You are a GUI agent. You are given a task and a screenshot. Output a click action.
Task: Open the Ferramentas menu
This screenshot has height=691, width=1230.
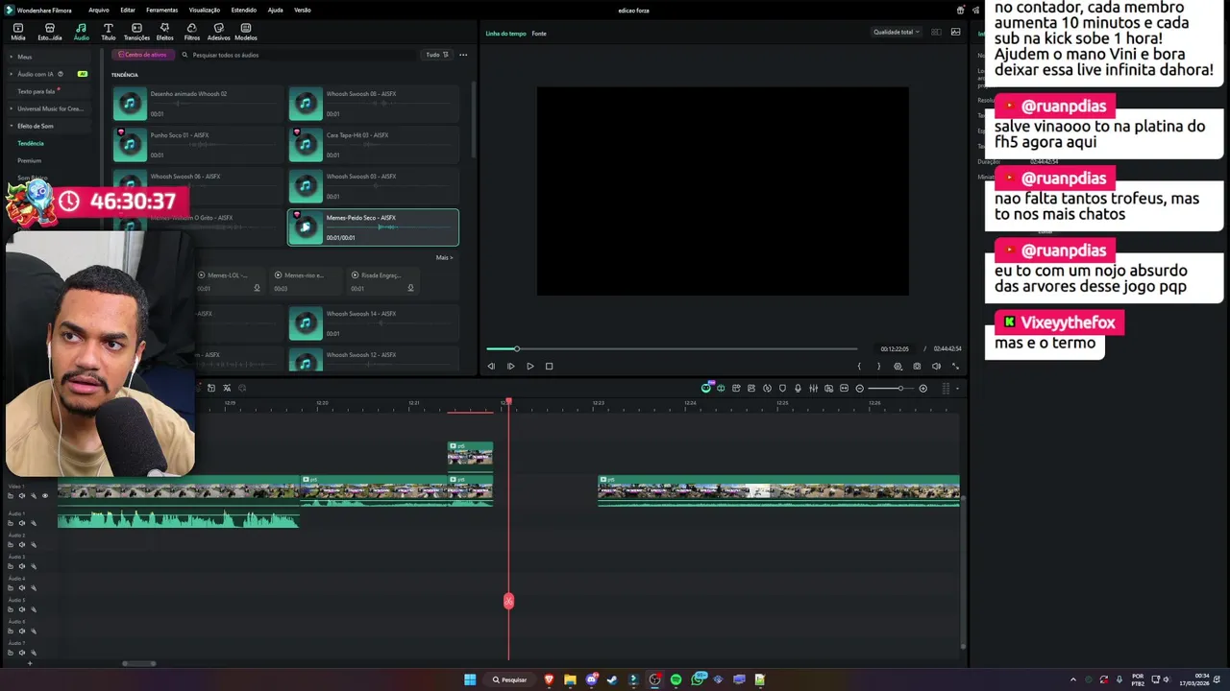[x=161, y=10]
